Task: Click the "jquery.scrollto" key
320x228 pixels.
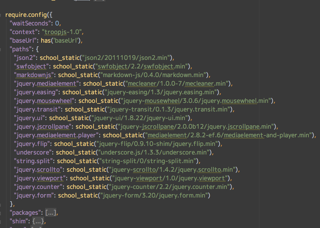Action: point(38,170)
